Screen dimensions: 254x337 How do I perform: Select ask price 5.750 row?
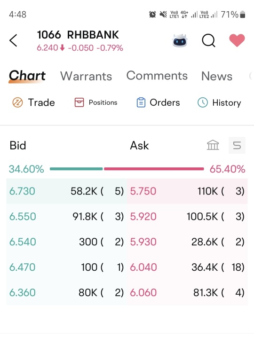187,191
